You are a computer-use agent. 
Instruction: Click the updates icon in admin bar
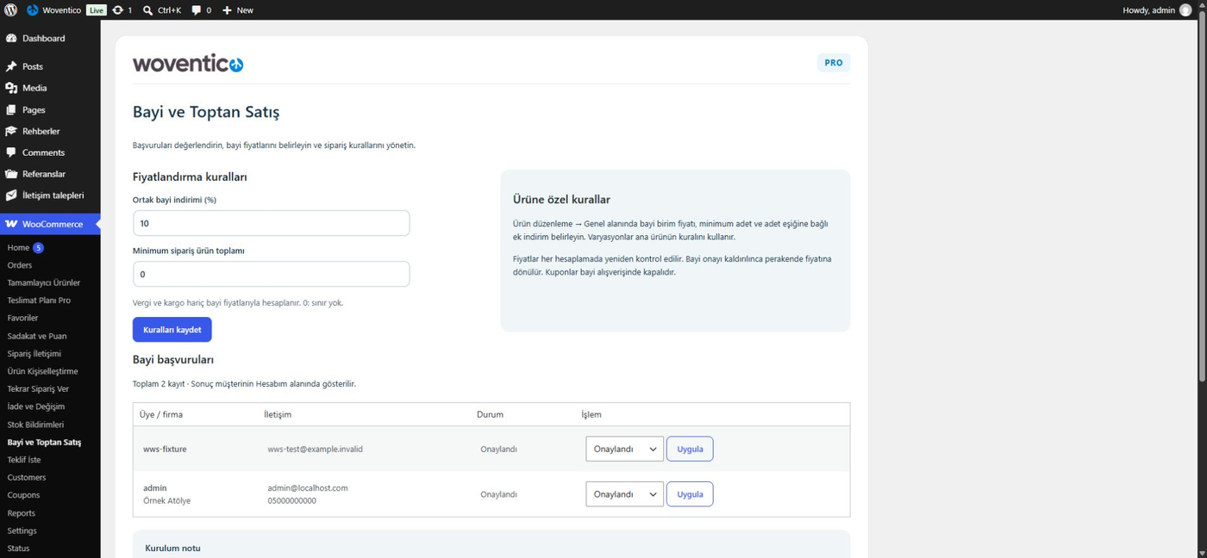tap(117, 10)
